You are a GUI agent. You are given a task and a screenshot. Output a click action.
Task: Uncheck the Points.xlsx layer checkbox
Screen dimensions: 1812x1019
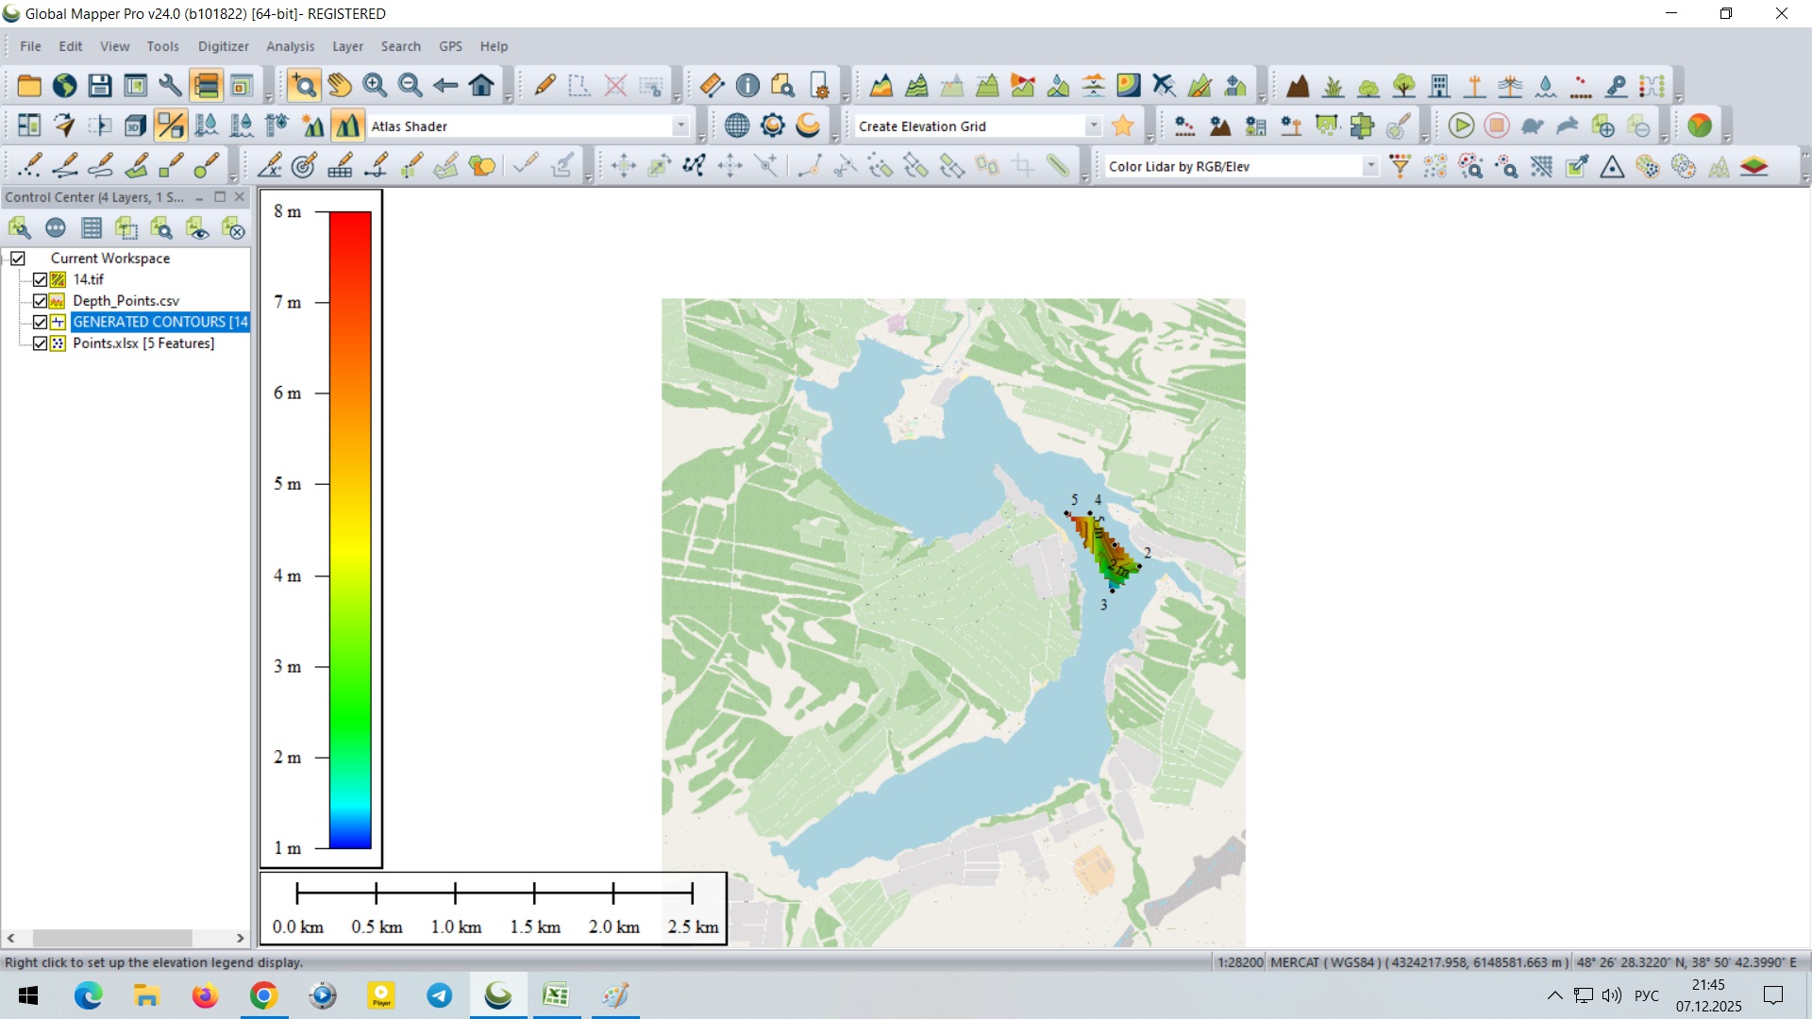[40, 343]
